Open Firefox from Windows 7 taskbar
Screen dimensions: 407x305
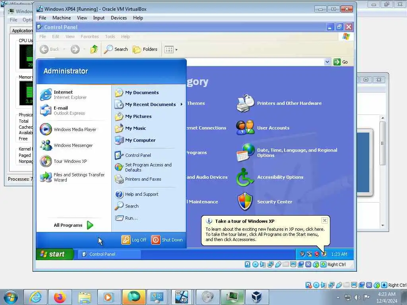pos(60,297)
